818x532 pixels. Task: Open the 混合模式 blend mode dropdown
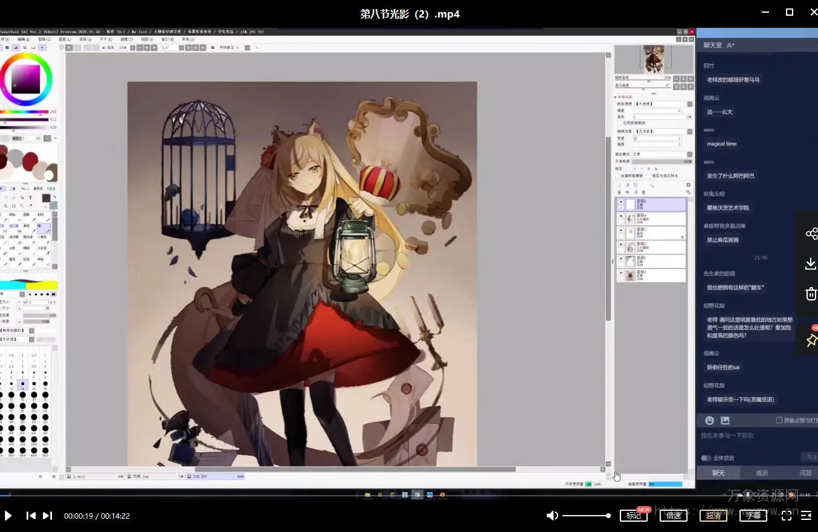coord(662,154)
